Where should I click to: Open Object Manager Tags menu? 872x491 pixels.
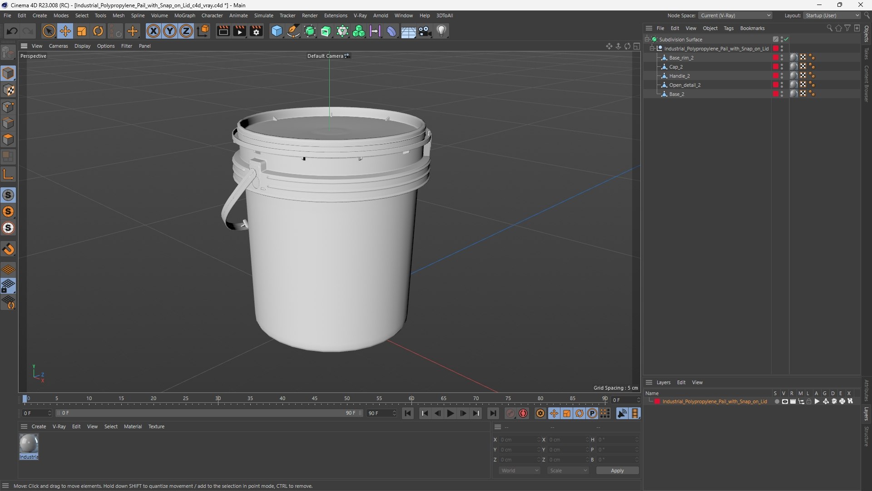(728, 28)
